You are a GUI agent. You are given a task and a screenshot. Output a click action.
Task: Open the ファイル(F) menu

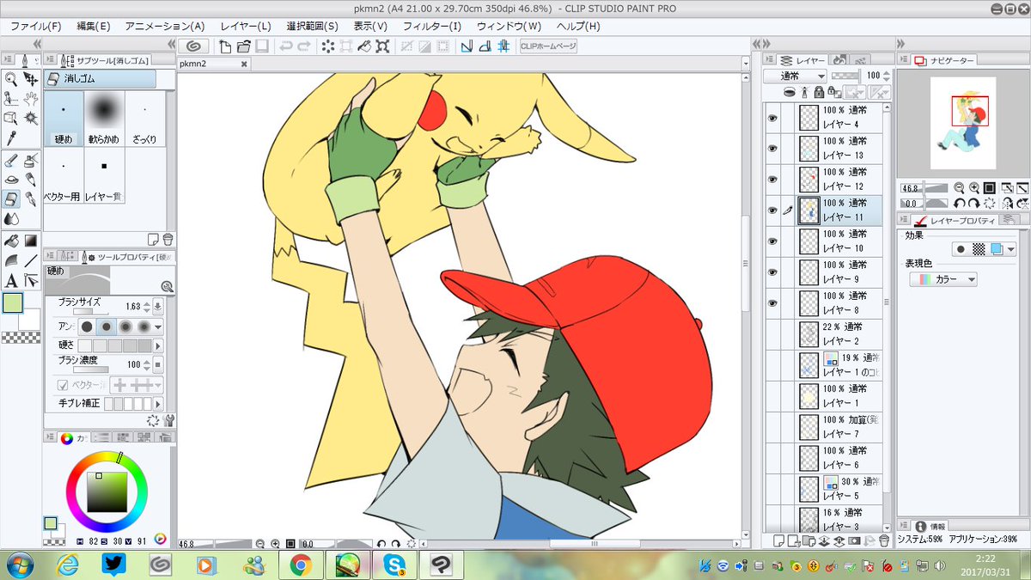coord(35,26)
